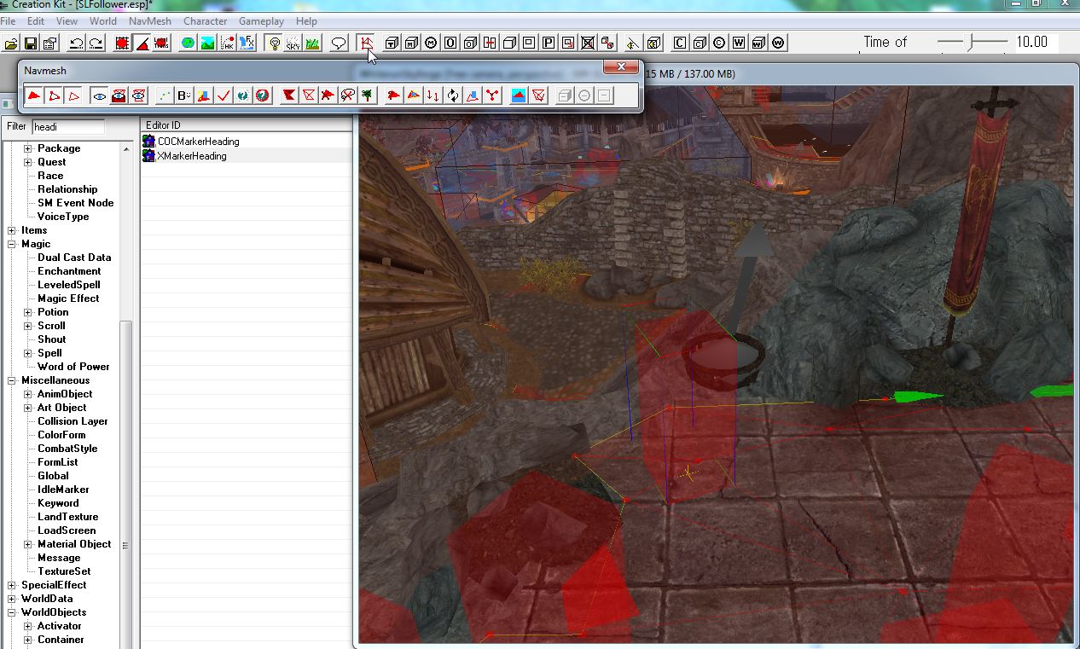1080x649 pixels.
Task: Select the FormList tree item
Action: (x=57, y=462)
